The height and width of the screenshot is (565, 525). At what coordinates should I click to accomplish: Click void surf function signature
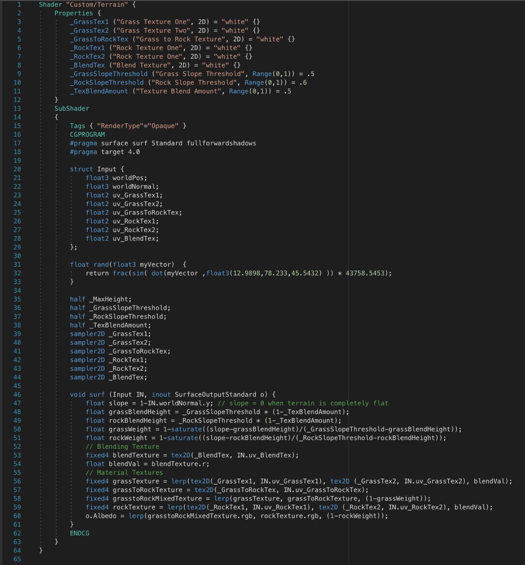pos(172,395)
